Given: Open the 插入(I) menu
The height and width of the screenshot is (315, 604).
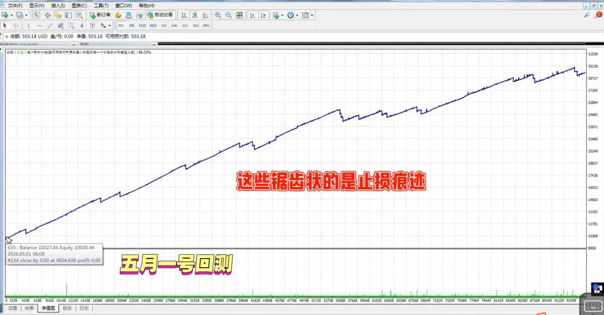Looking at the screenshot, I should pyautogui.click(x=58, y=6).
